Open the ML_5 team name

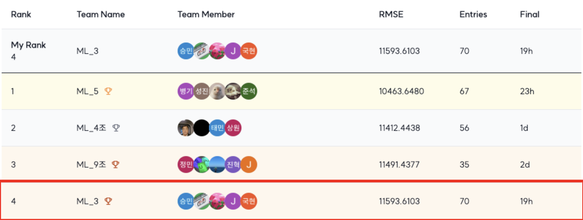87,91
